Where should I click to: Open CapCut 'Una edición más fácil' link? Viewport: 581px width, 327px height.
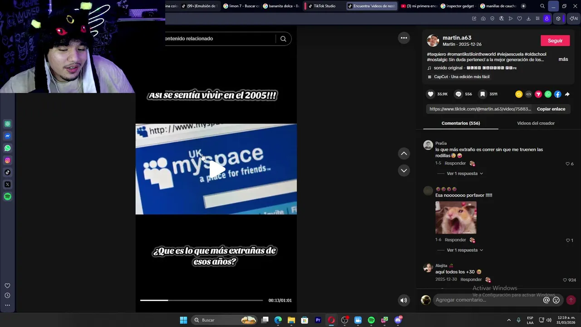pyautogui.click(x=459, y=77)
